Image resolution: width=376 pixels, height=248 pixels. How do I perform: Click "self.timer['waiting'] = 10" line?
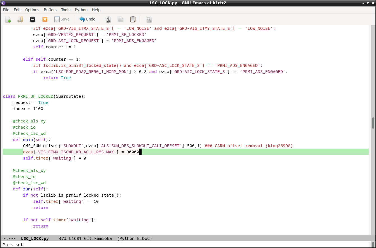[66, 201]
